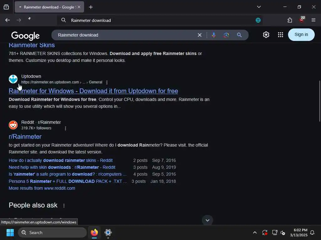Click the taskbar Search box
The width and height of the screenshot is (321, 240).
coord(52,232)
